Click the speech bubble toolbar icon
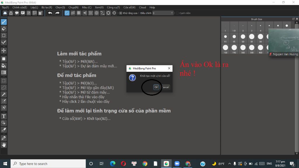Viewport: 299px width, 168px height. 17,13
